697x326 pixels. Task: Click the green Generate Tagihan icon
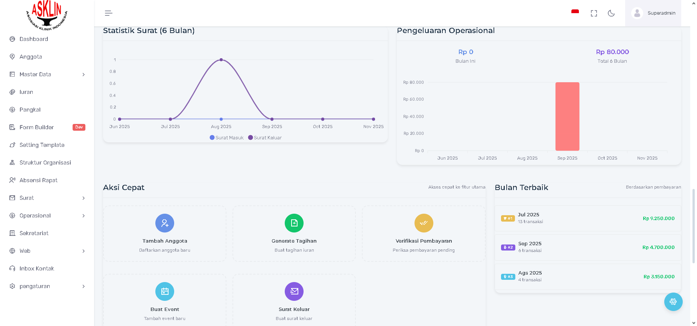[x=294, y=223]
